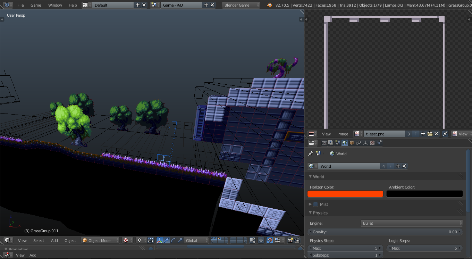Click the fake user F button for World
This screenshot has width=472, height=259.
coord(390,166)
